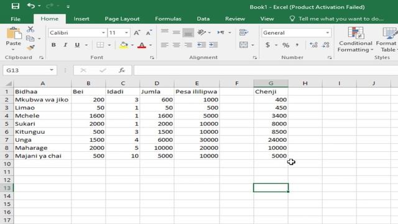Click the Tell me what you want box
Screen dimensions: 398x224
(x=336, y=19)
